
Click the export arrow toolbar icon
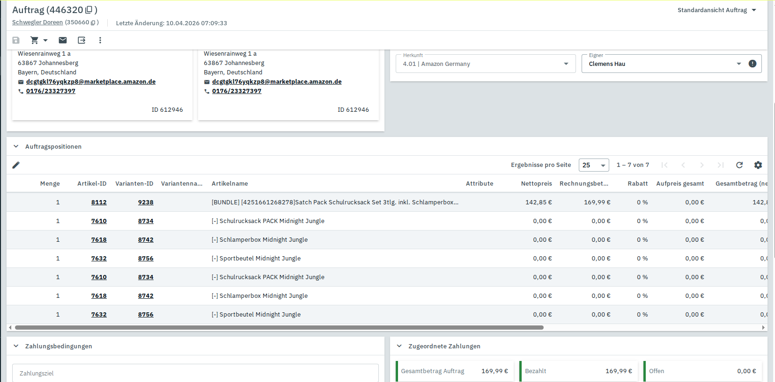[x=81, y=40]
